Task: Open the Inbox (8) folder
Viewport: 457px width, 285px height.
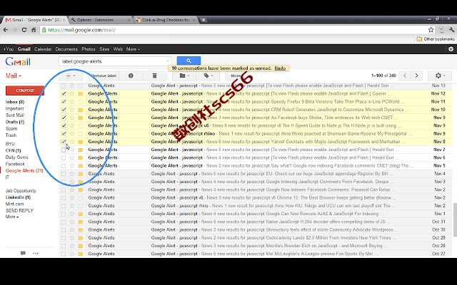Action: click(15, 102)
